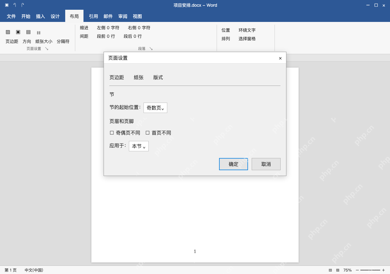Viewport: 390px width, 274px height.
Task: Click the zoom out minus icon
Action: [x=357, y=270]
